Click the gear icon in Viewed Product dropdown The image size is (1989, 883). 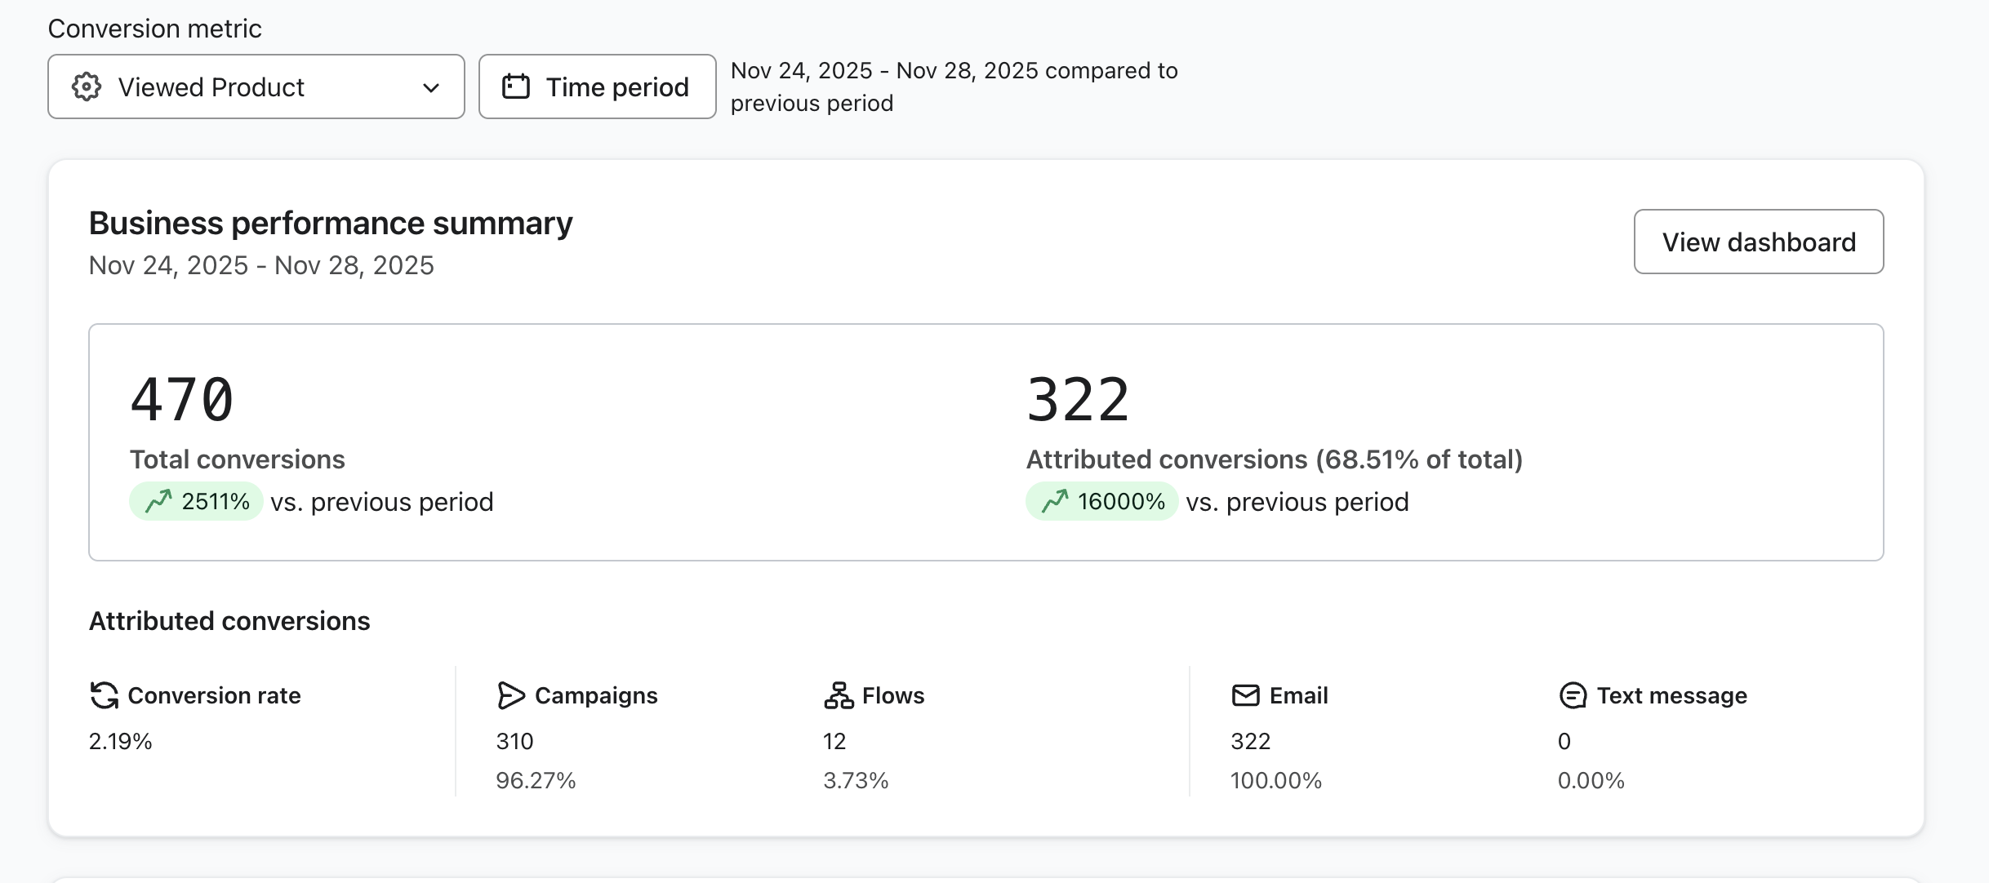tap(87, 87)
